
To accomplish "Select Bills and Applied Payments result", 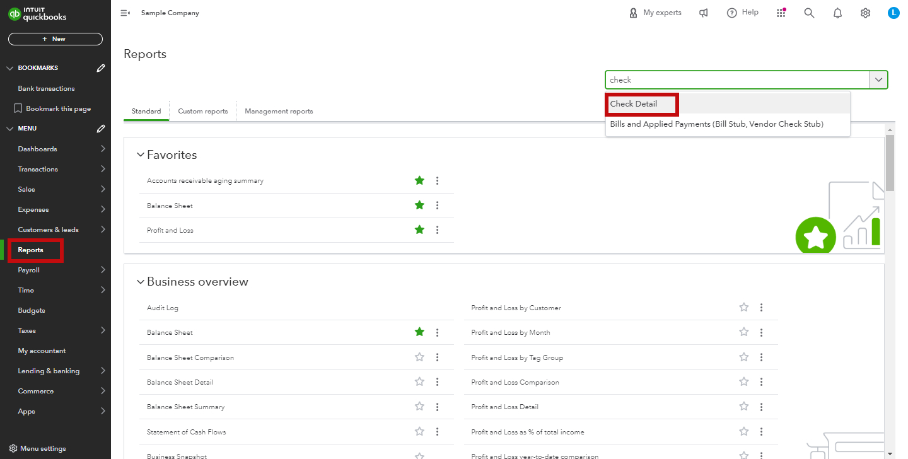I will click(728, 124).
